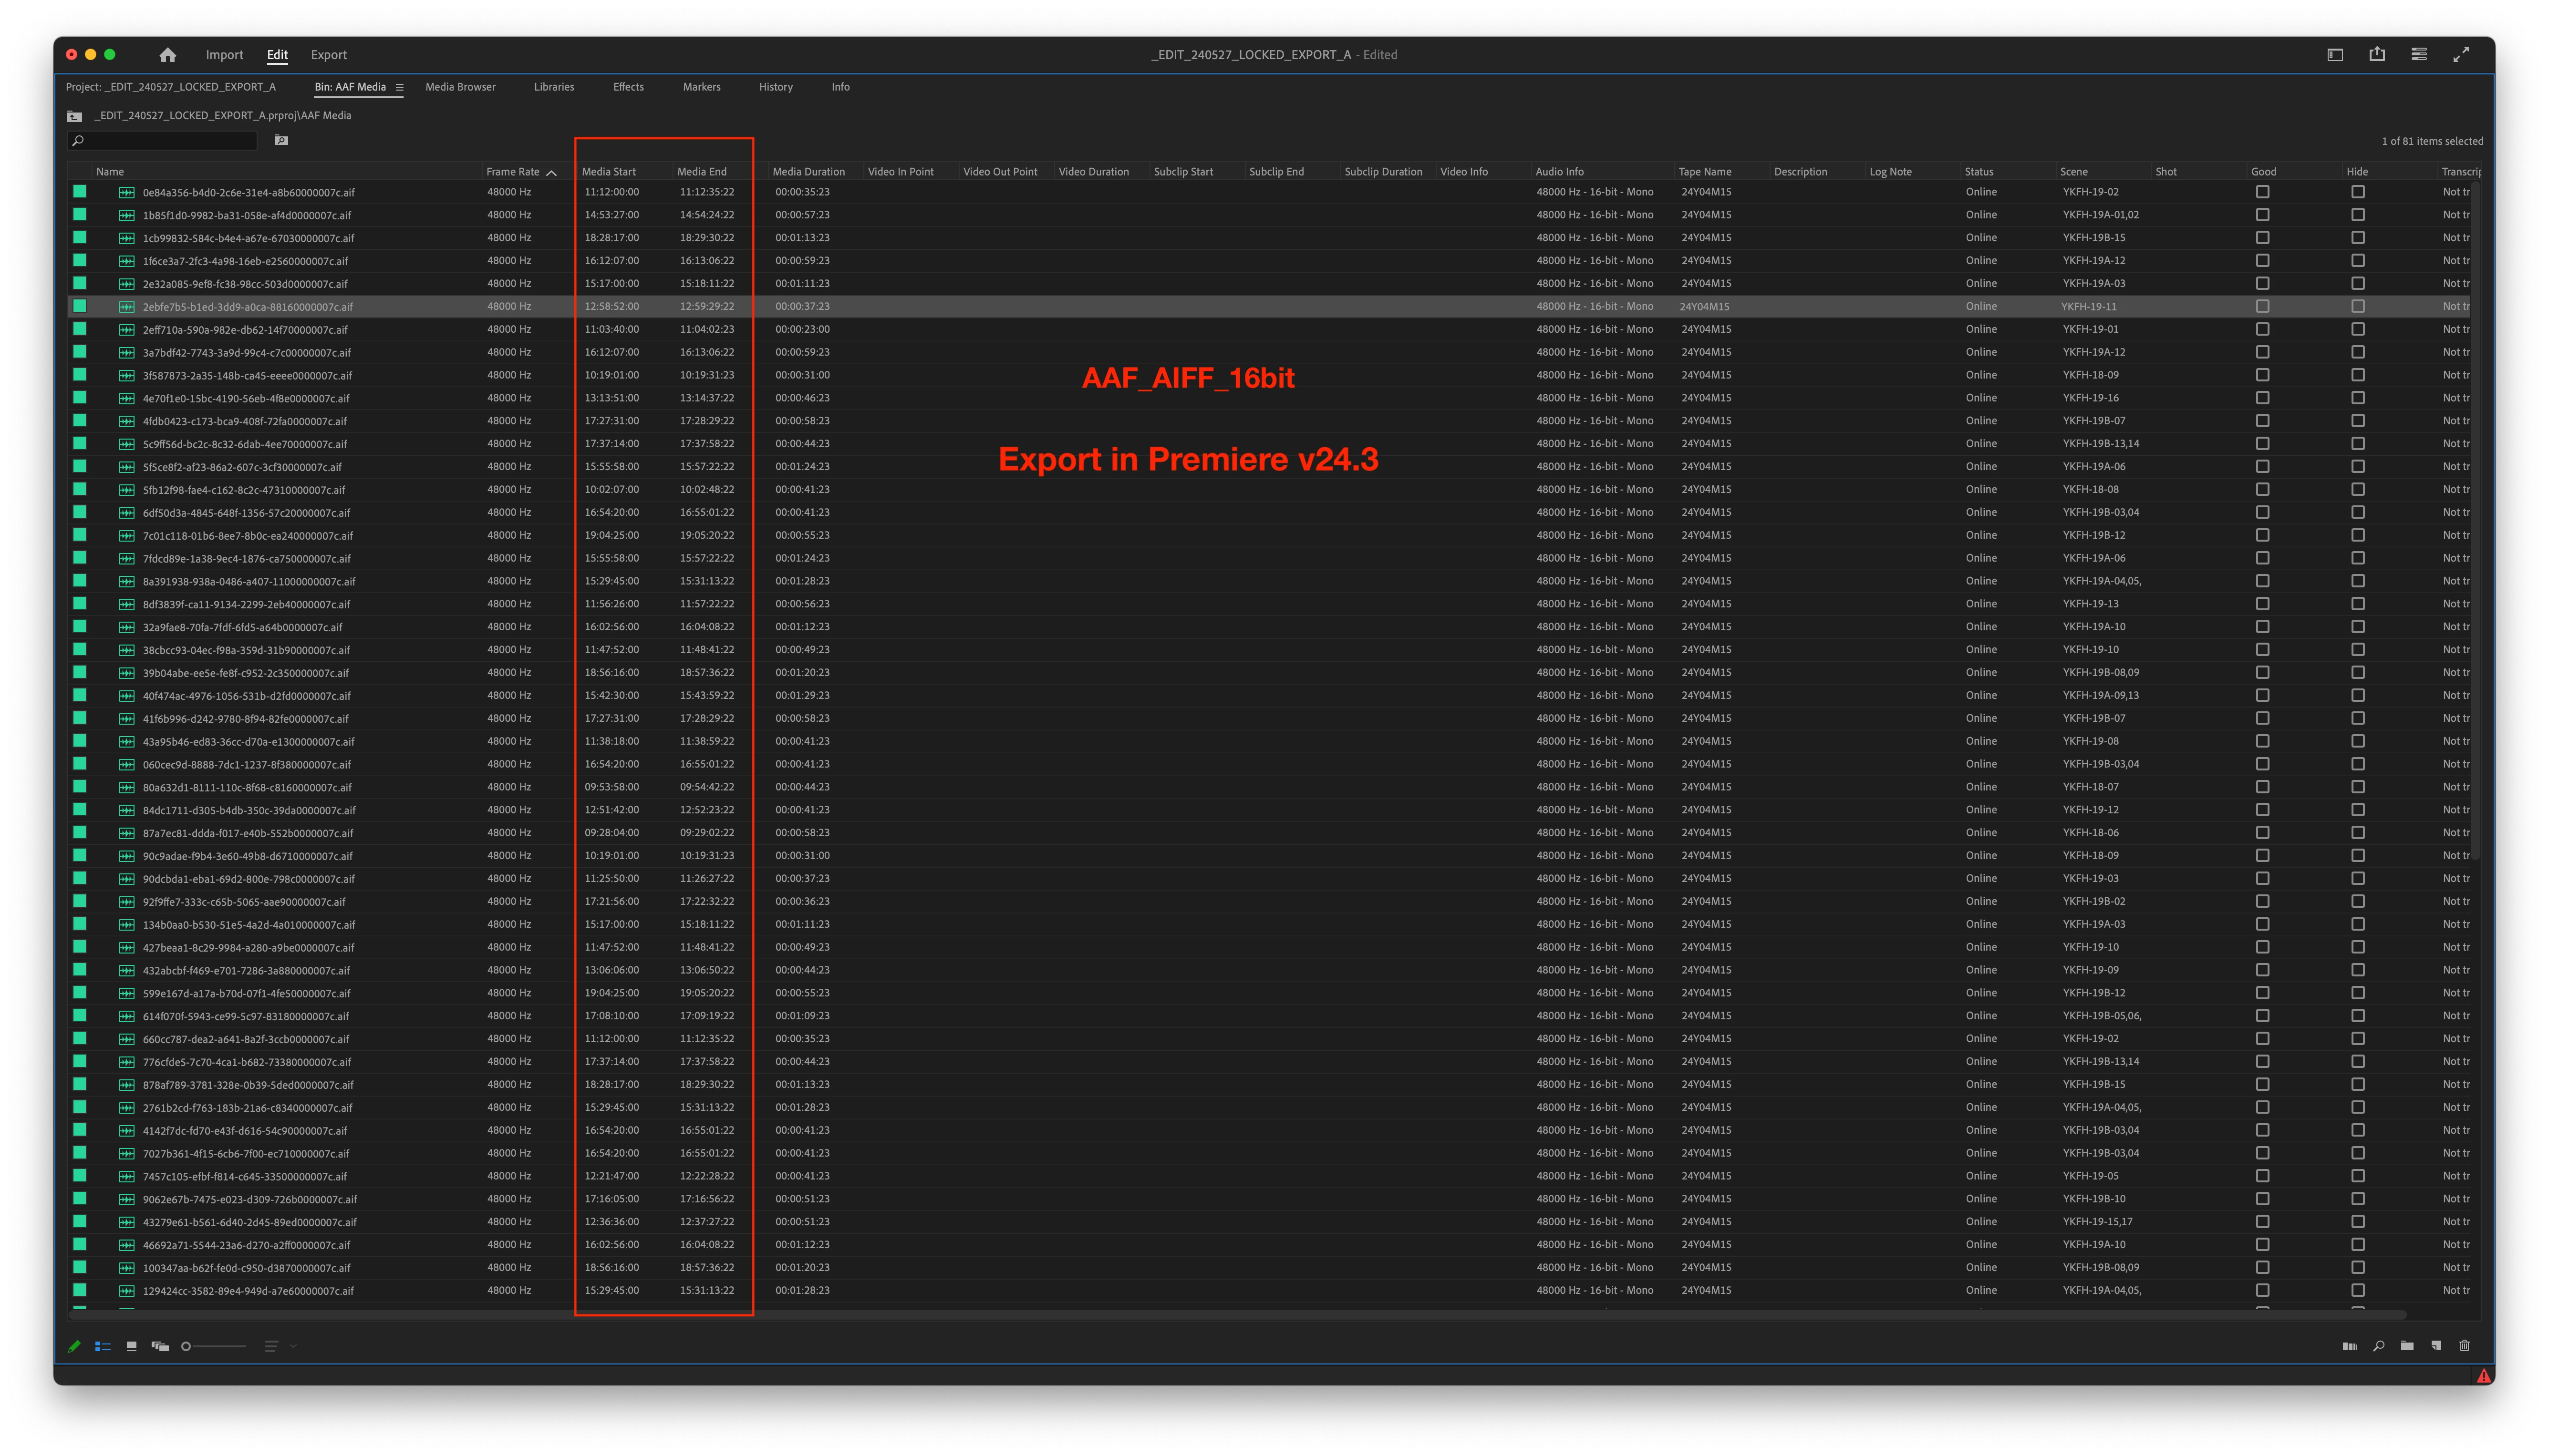Click the Home icon in header

tap(167, 55)
